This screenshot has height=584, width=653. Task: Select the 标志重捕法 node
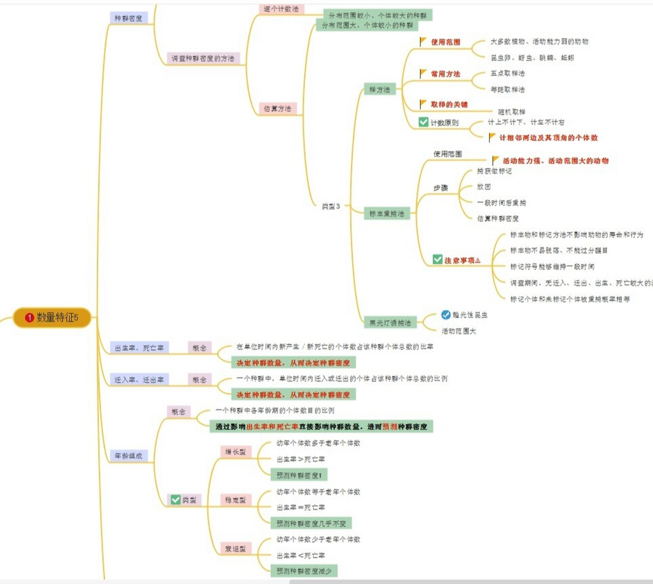pos(386,214)
